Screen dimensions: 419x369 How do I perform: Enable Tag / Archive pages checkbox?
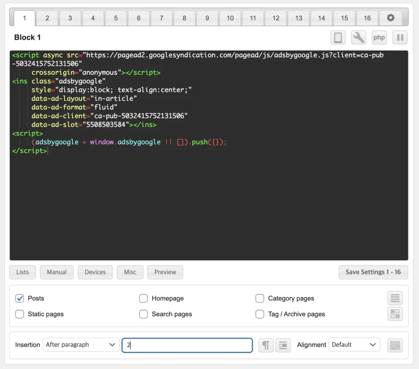tap(260, 314)
